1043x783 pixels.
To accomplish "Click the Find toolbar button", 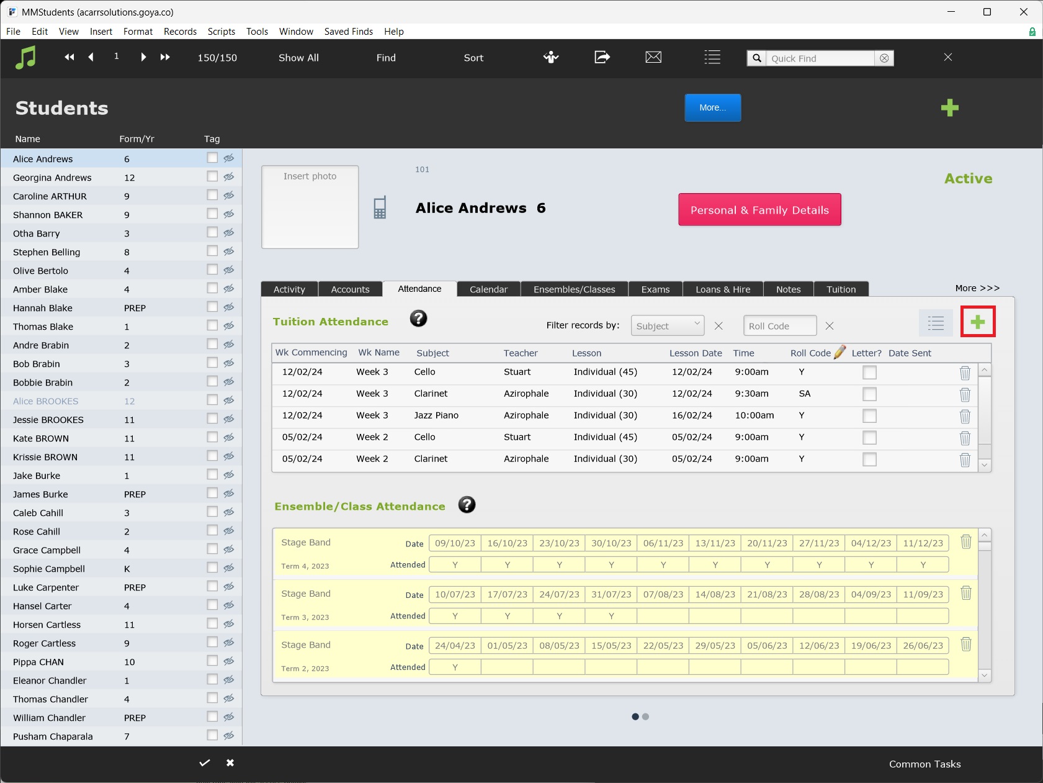I will click(x=386, y=58).
